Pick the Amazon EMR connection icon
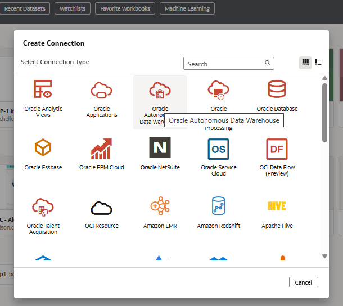 [x=160, y=206]
